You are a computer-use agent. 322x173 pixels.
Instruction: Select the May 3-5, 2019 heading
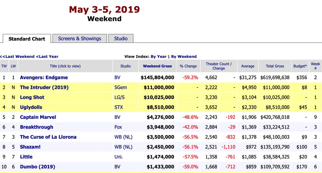[105, 9]
